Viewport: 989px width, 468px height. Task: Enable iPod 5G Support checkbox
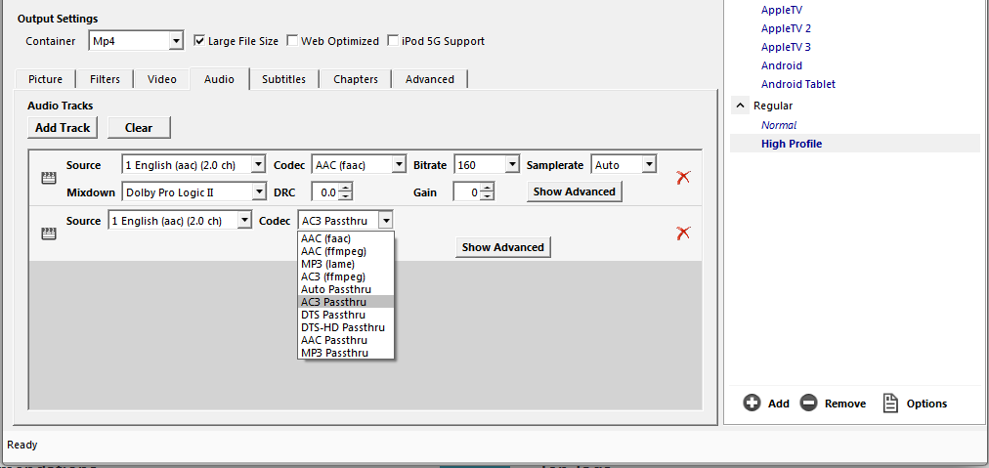[x=393, y=41]
